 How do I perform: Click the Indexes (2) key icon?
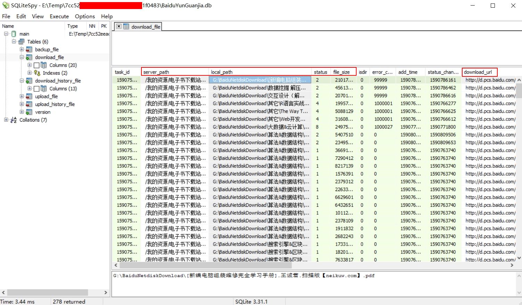37,73
